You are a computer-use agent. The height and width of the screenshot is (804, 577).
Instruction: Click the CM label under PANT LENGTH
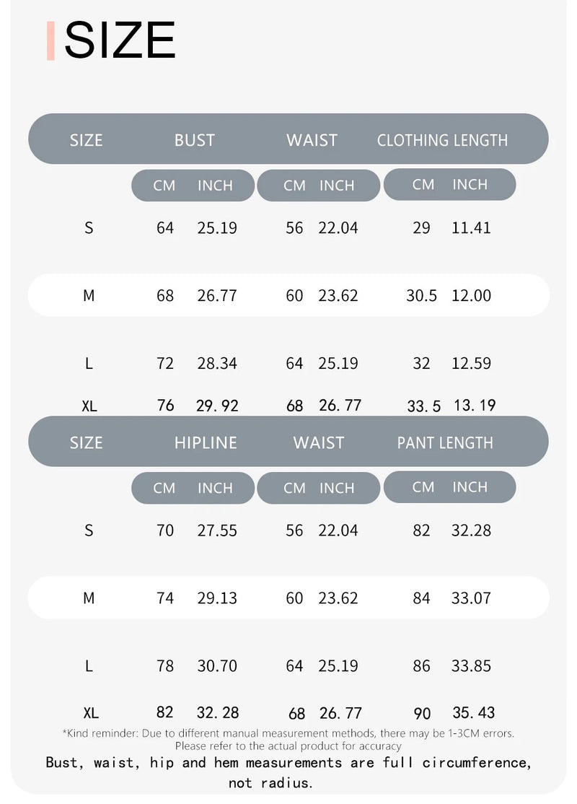(x=423, y=487)
